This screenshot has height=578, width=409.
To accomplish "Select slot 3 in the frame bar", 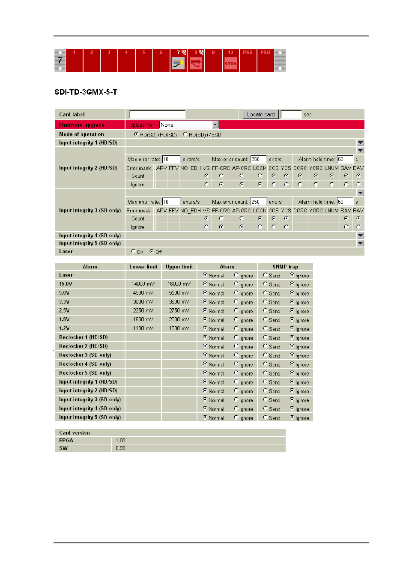I will [x=109, y=60].
